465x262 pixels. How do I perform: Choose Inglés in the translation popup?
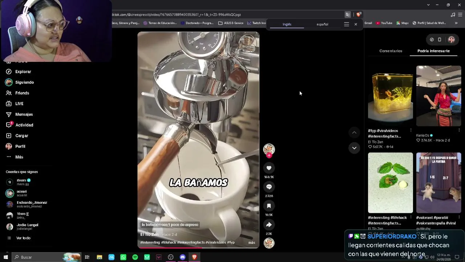[287, 24]
